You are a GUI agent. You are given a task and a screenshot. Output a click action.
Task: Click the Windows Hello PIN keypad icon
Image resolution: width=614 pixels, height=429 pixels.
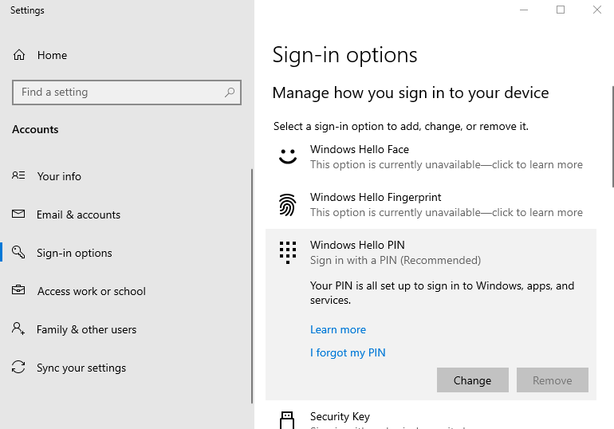click(x=288, y=253)
